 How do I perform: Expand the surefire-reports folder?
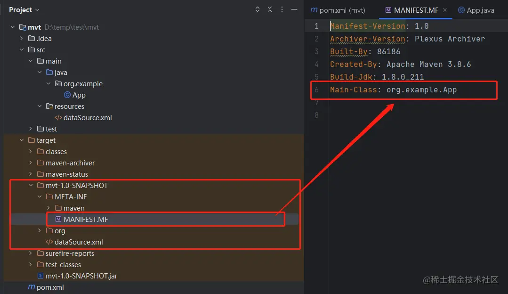pos(31,253)
